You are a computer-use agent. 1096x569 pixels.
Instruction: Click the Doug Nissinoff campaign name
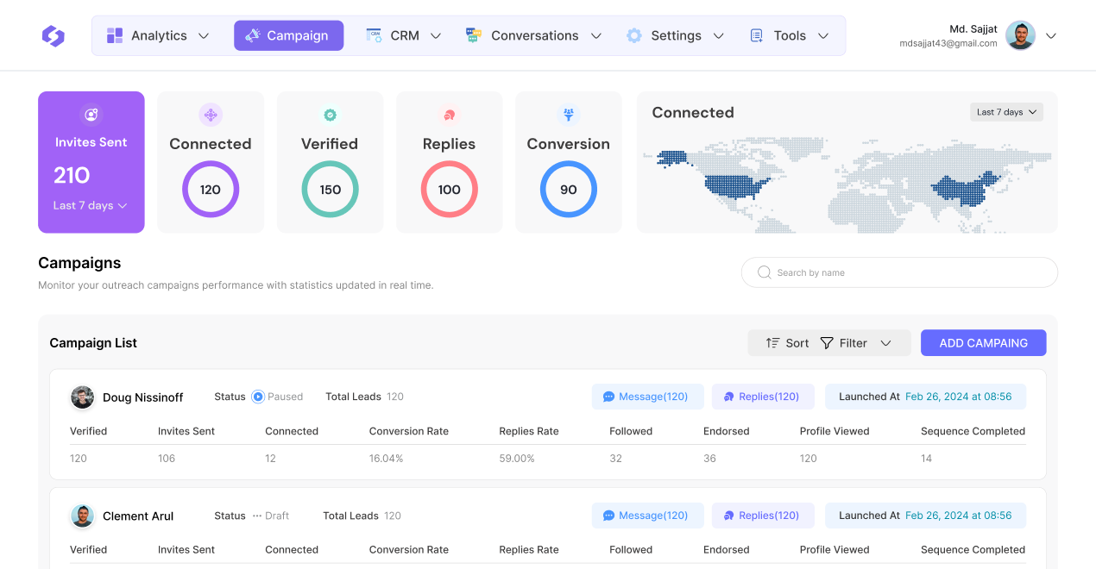(x=143, y=397)
